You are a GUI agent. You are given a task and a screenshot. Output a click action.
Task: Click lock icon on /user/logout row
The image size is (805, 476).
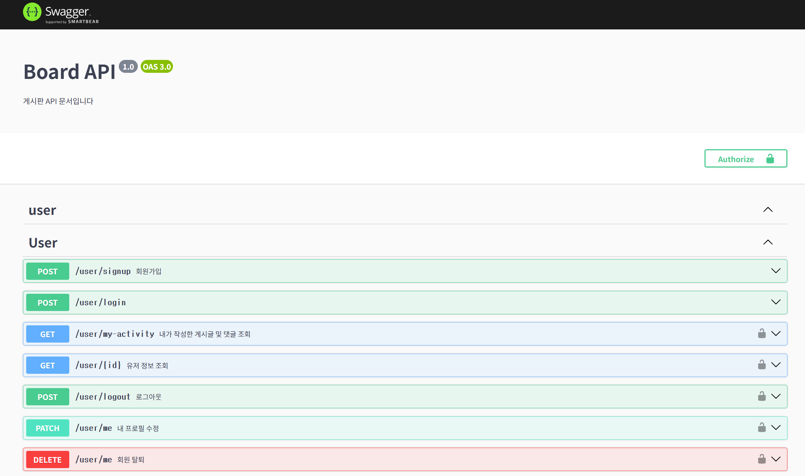click(x=762, y=396)
